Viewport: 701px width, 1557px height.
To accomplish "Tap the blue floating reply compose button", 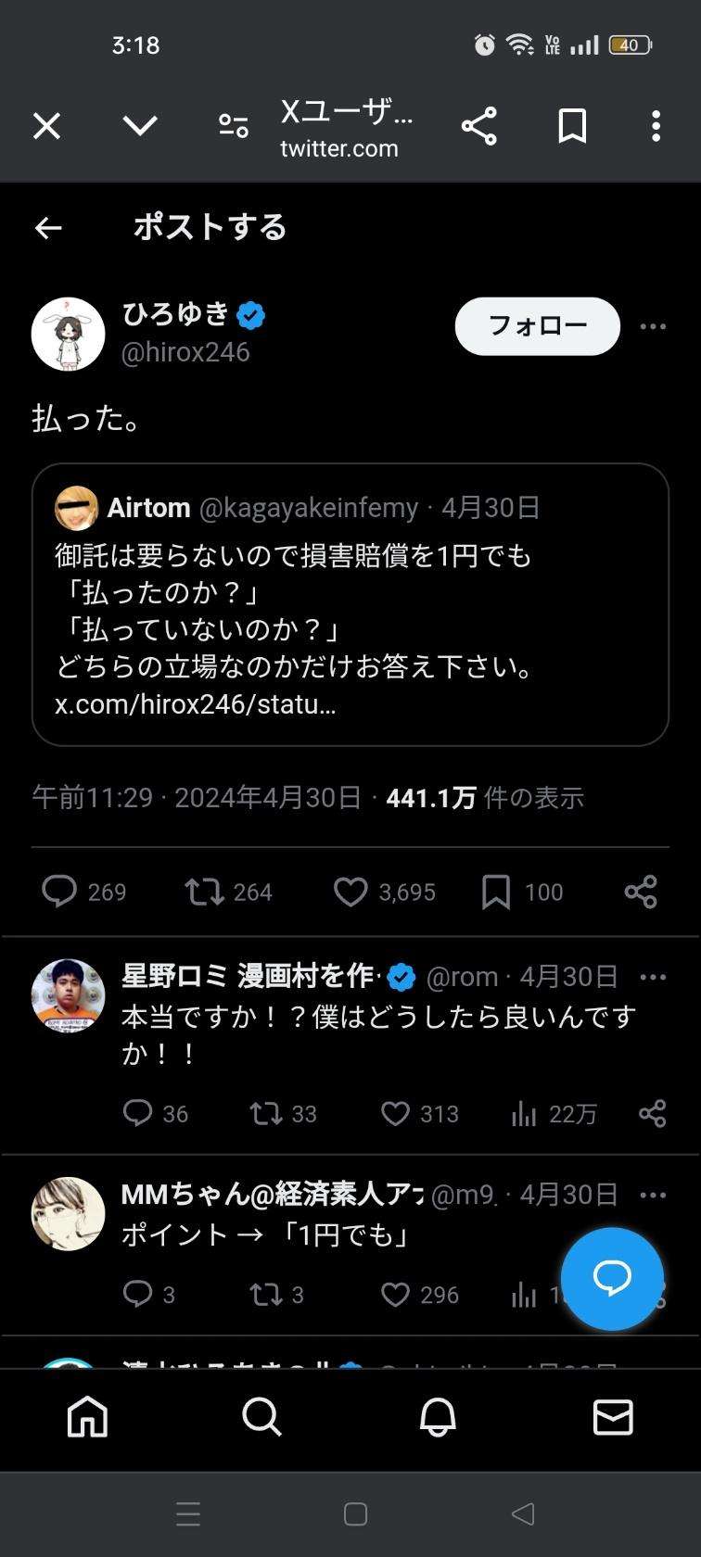I will [612, 1279].
